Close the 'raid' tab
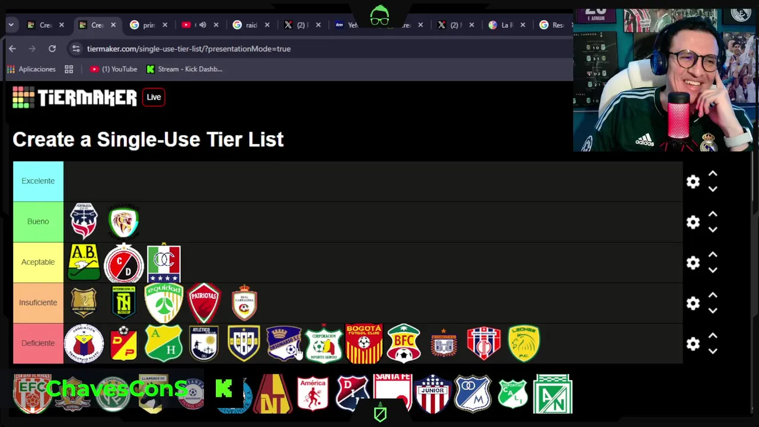Screen dimensions: 759x427 click(x=267, y=25)
